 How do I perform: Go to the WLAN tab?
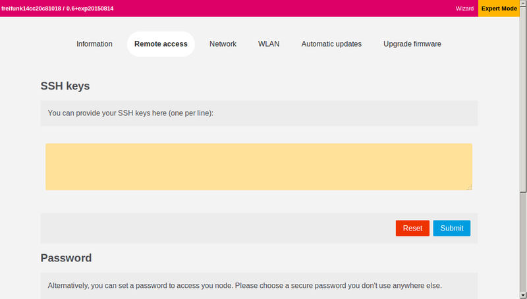point(269,44)
